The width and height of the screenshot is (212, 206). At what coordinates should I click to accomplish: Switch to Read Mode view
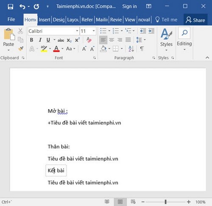point(107,202)
